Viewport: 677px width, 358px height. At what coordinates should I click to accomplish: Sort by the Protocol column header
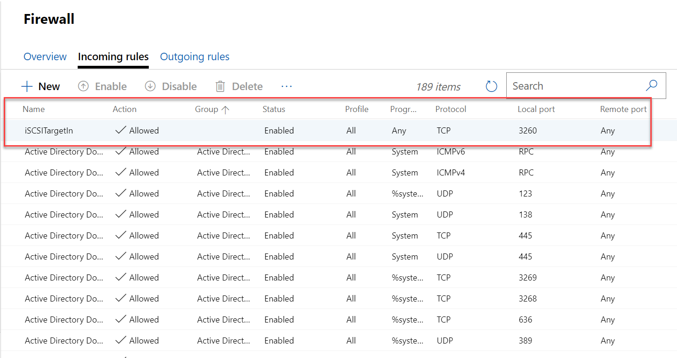coord(451,109)
